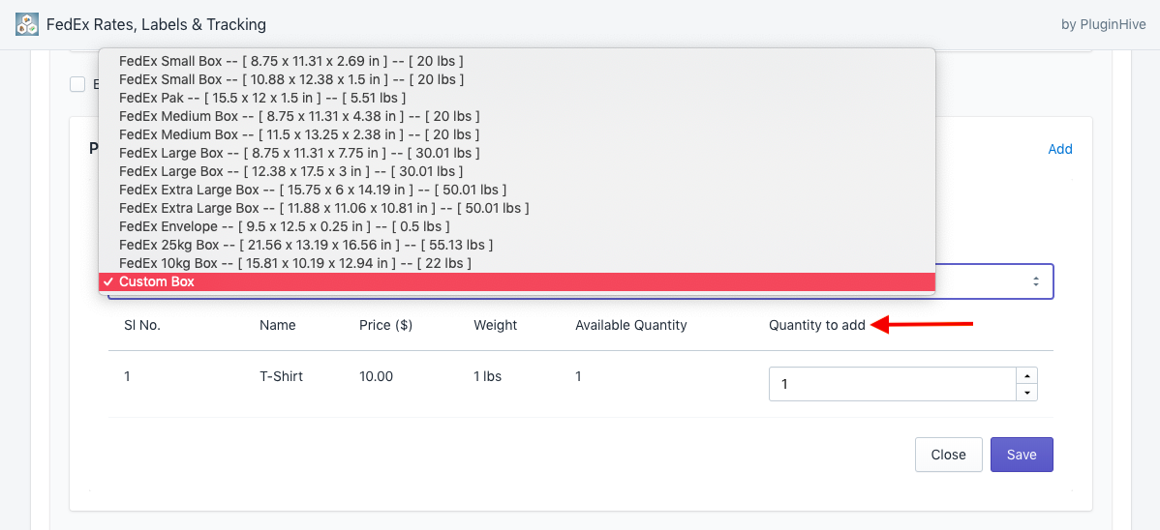Select the checked Custom Box option
This screenshot has height=530, width=1160.
pos(517,281)
